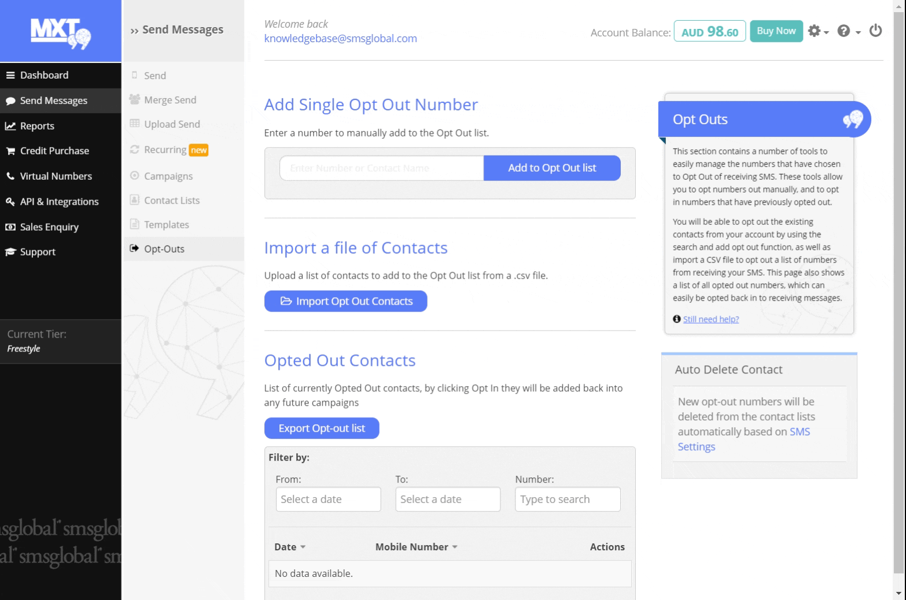Click the Merge Send people icon
This screenshot has height=600, width=906.
tap(135, 99)
